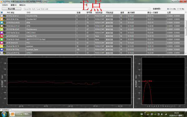
Task: Select the 5 GHz channel view radio
Action: [178, 9]
